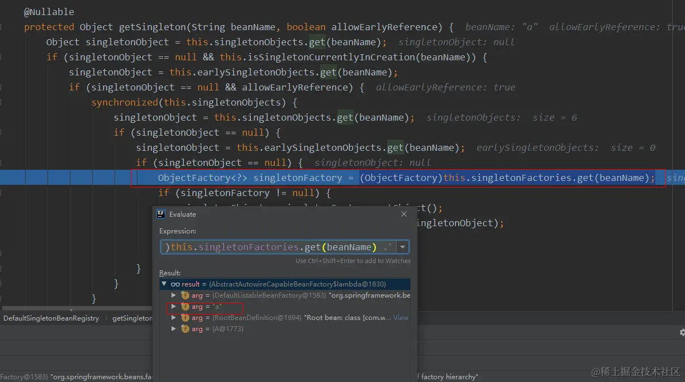Expand the DefaultListableBeanFactory@1583 arg node
Viewport: 685px width, 382px height.
[x=174, y=295]
